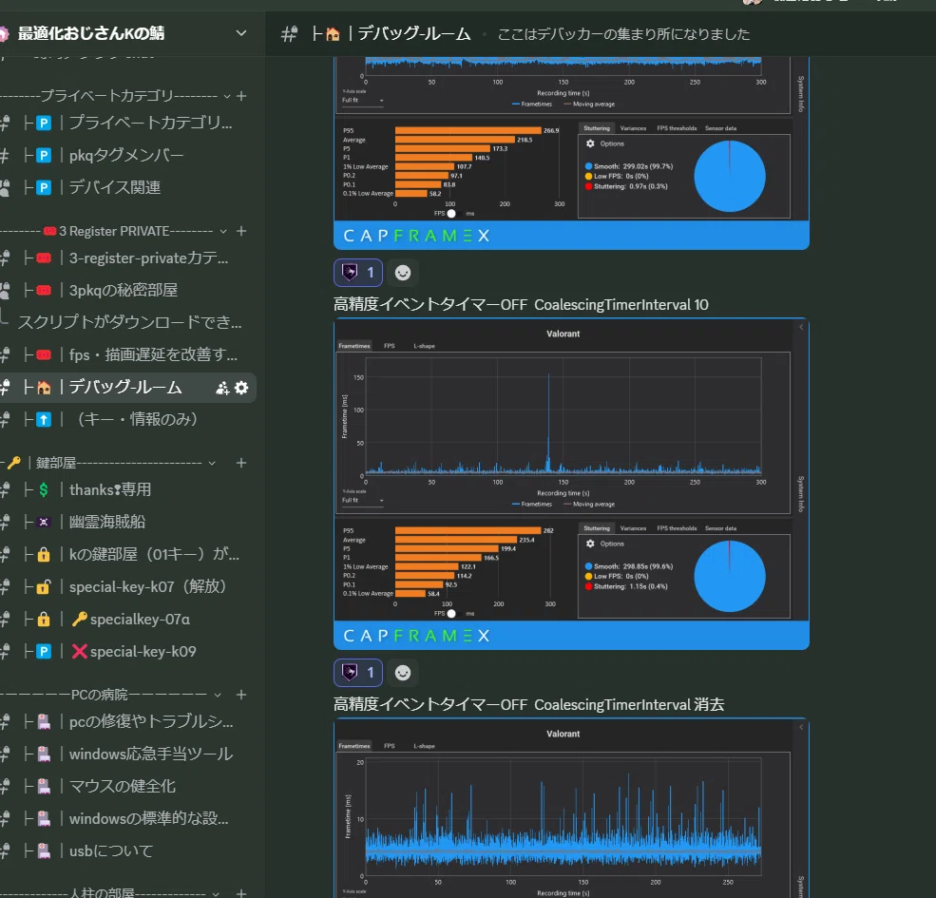The image size is (936, 898).
Task: Open the CoalescingTimerInterval 消去 chart image
Action: [x=571, y=808]
